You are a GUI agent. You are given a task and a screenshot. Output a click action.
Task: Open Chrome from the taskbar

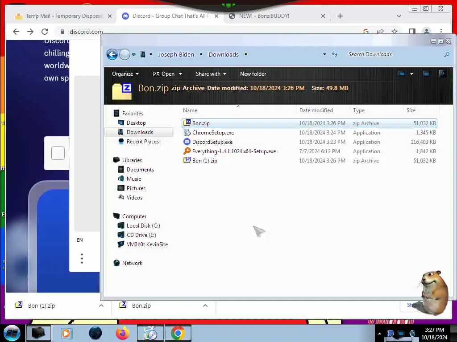178,333
